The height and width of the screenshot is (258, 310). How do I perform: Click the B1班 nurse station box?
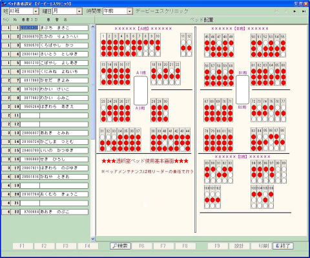[x=242, y=89]
